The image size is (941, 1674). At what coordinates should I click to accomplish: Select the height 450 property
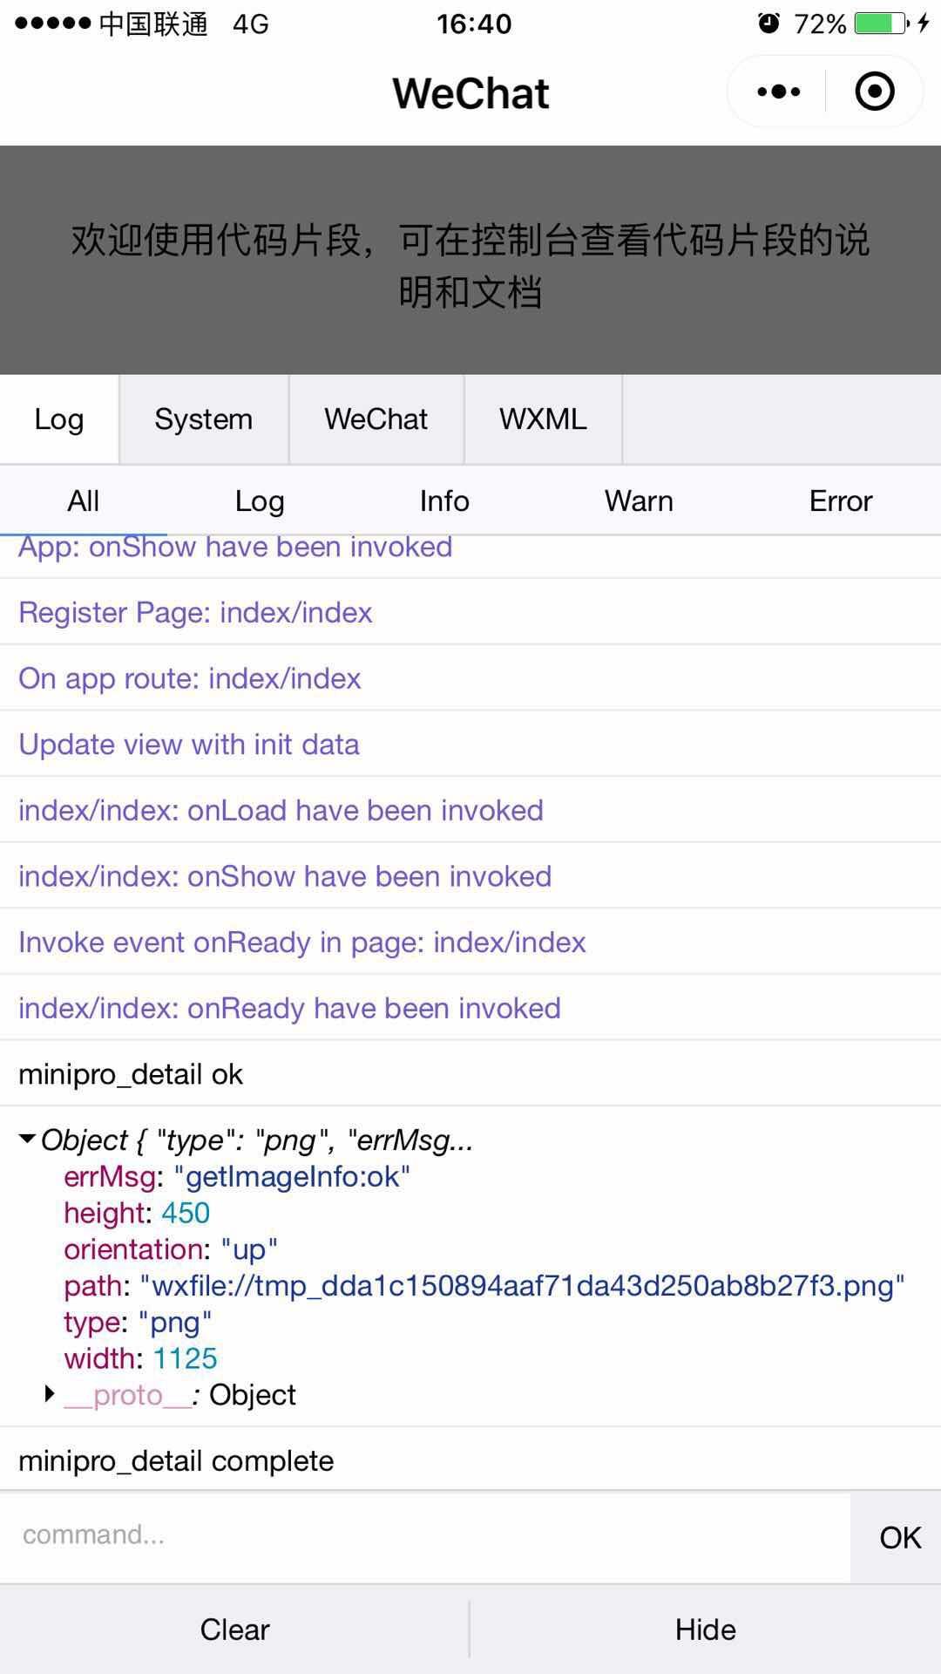(137, 1213)
